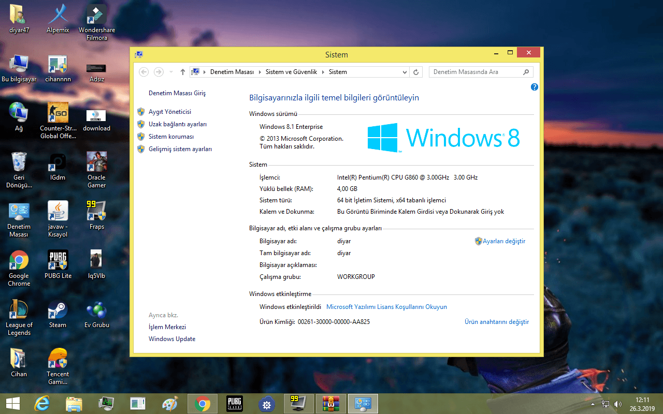
Task: Select the Control Panel taskbar button
Action: pos(363,404)
